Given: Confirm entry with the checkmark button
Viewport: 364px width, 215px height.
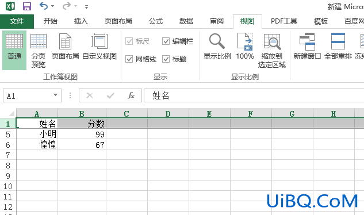Looking at the screenshot, I should click(110, 95).
